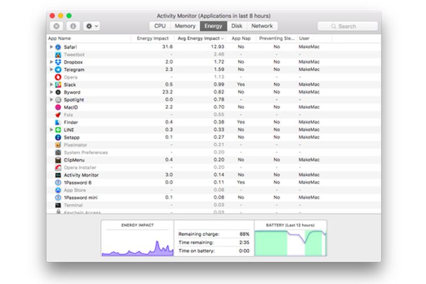The image size is (426, 284).
Task: Click the Byword app icon
Action: (x=58, y=92)
